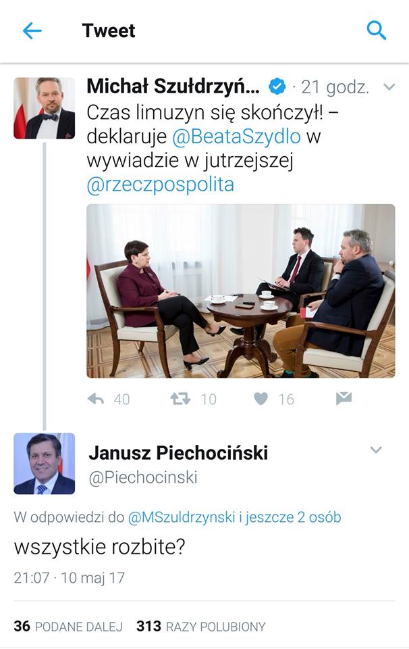Open search with the magnifier icon
Viewport: 409px width, 649px height.
pos(376,30)
